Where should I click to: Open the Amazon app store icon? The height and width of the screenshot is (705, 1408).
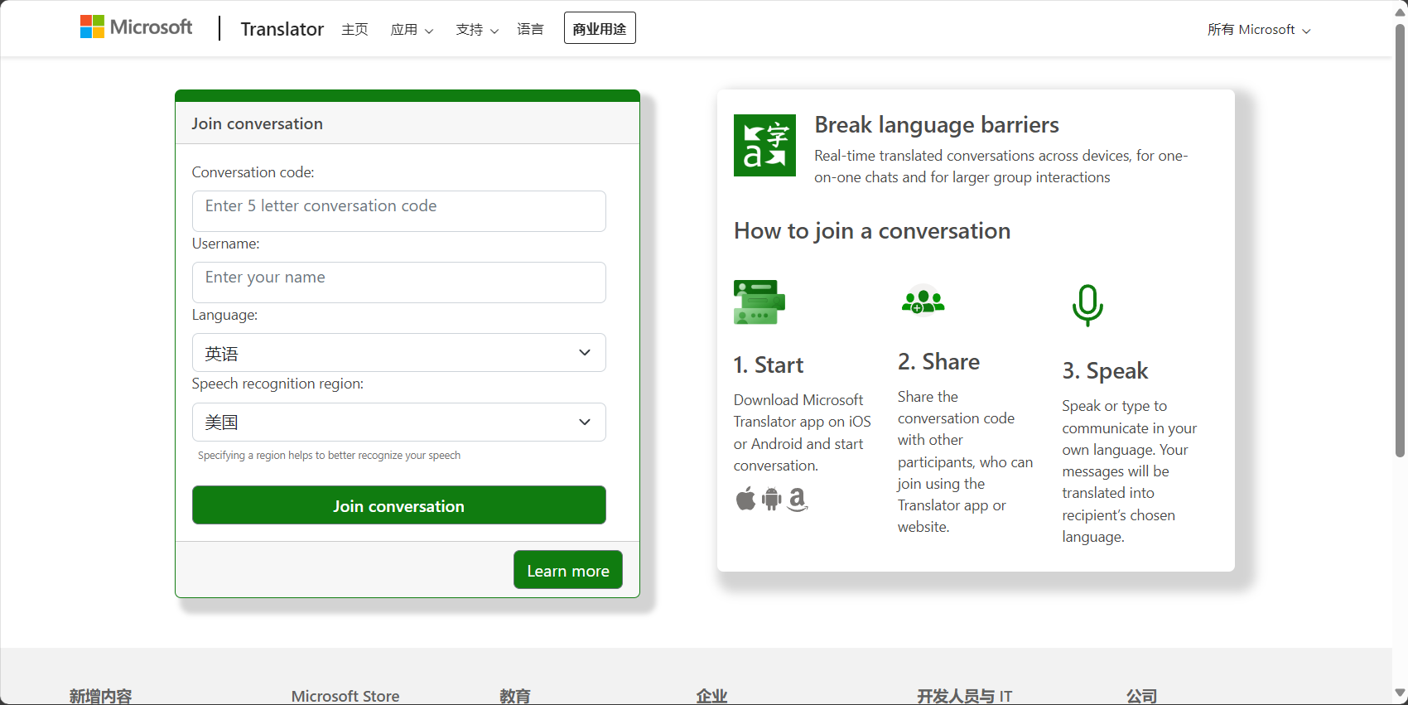(797, 499)
